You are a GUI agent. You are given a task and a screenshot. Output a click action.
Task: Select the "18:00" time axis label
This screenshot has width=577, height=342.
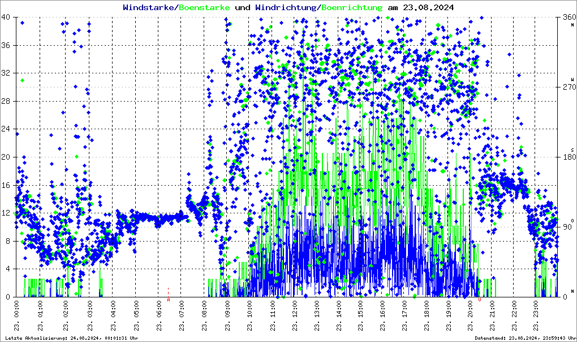coord(426,316)
